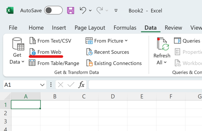
Task: Choose From Table/Range option
Action: (54, 63)
